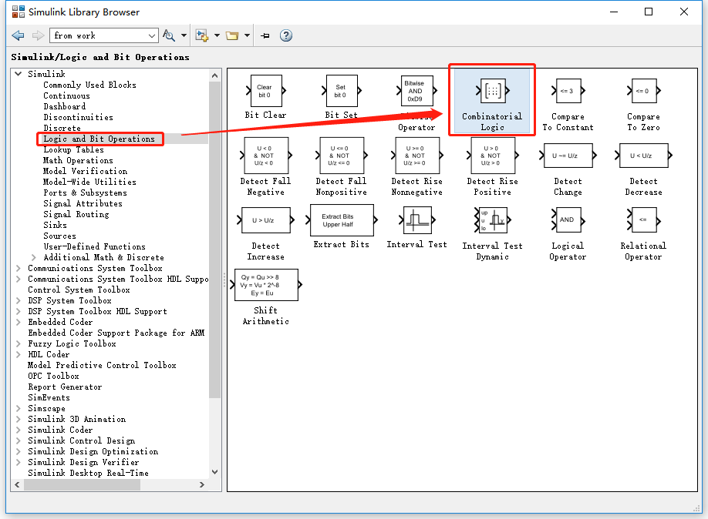708x519 pixels.
Task: Click tree scrollbar down arrow
Action: tap(214, 472)
